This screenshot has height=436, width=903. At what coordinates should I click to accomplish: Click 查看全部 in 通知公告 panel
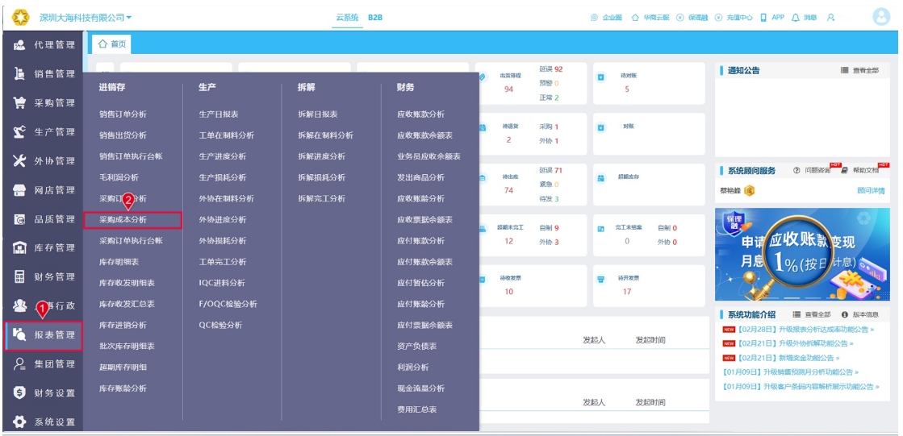859,70
